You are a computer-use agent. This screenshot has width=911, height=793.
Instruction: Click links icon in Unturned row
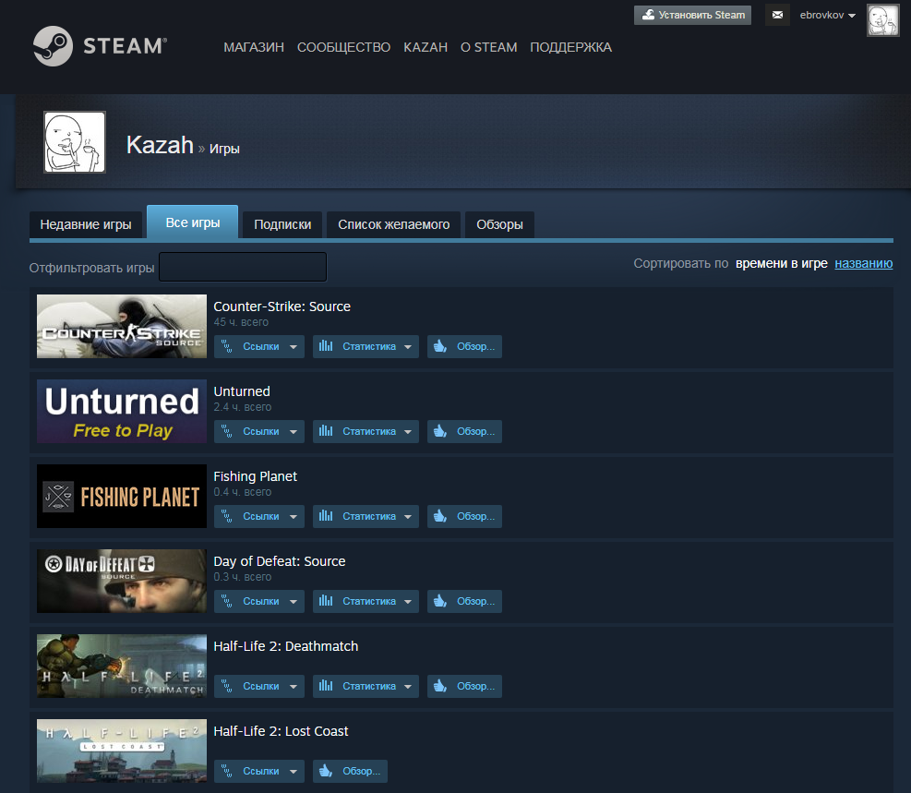227,432
